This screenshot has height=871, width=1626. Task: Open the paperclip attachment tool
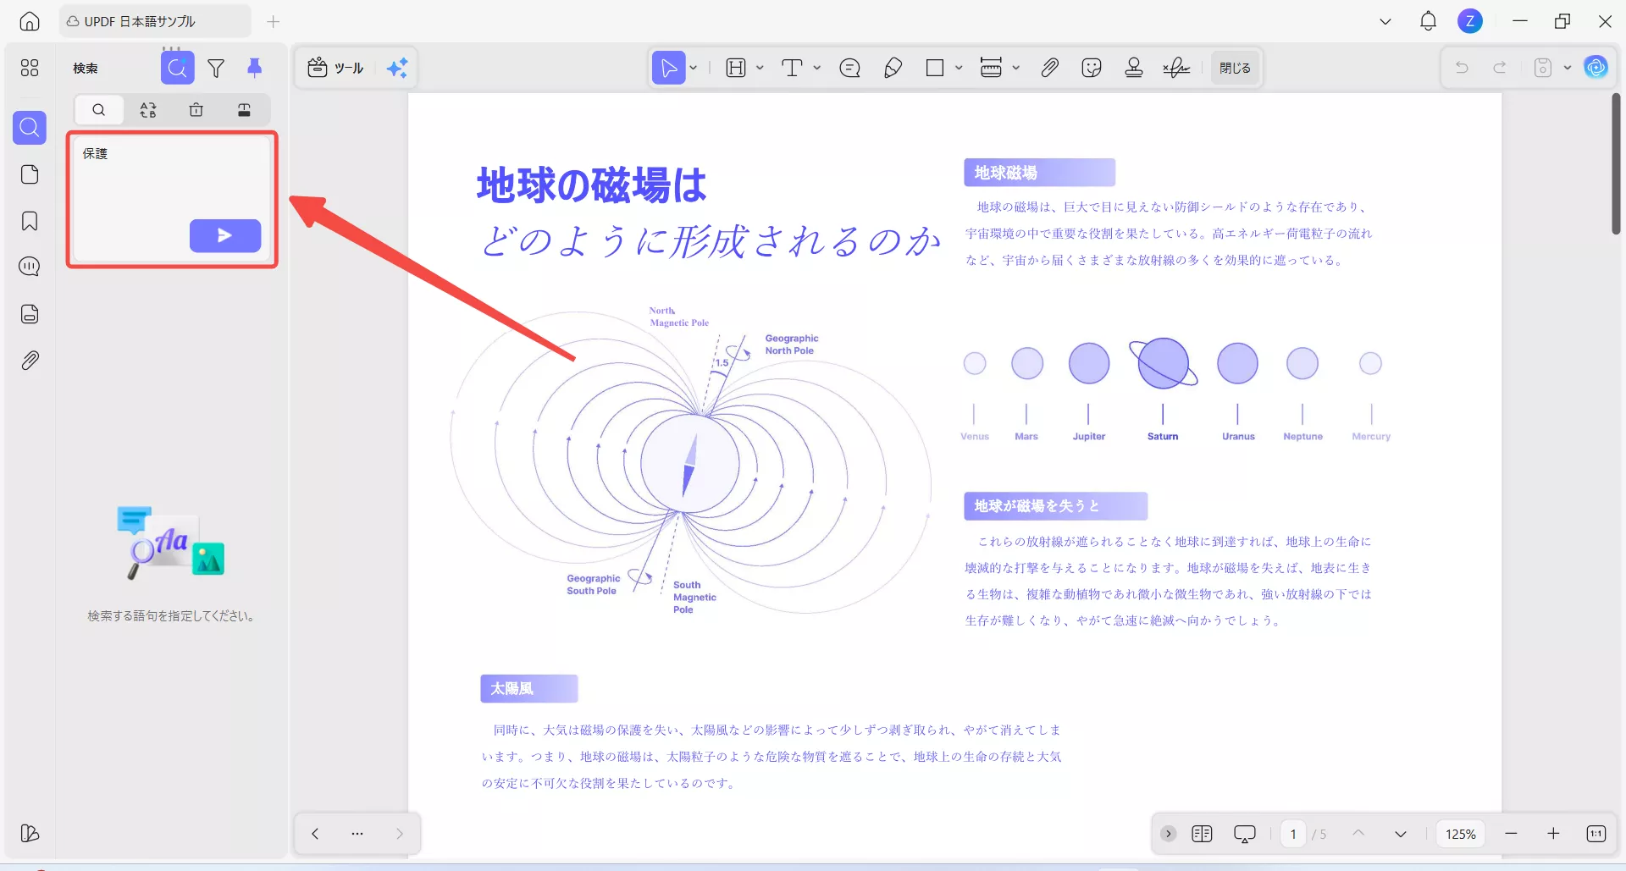(x=1049, y=68)
